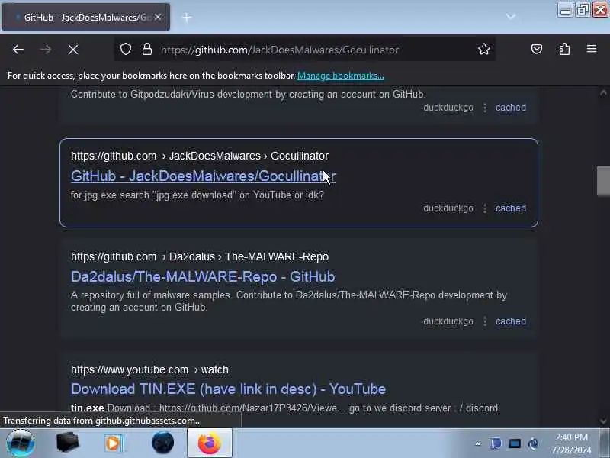Switch to Firefox in the taskbar
This screenshot has height=458, width=610.
pos(210,443)
